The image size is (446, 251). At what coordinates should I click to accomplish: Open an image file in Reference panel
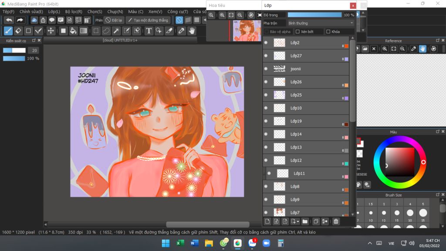click(x=365, y=49)
